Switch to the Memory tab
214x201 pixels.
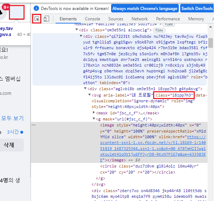(196, 19)
